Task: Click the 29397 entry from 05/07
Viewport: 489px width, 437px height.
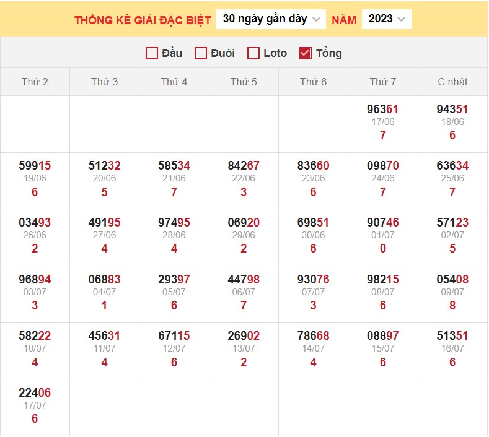Action: pyautogui.click(x=174, y=280)
